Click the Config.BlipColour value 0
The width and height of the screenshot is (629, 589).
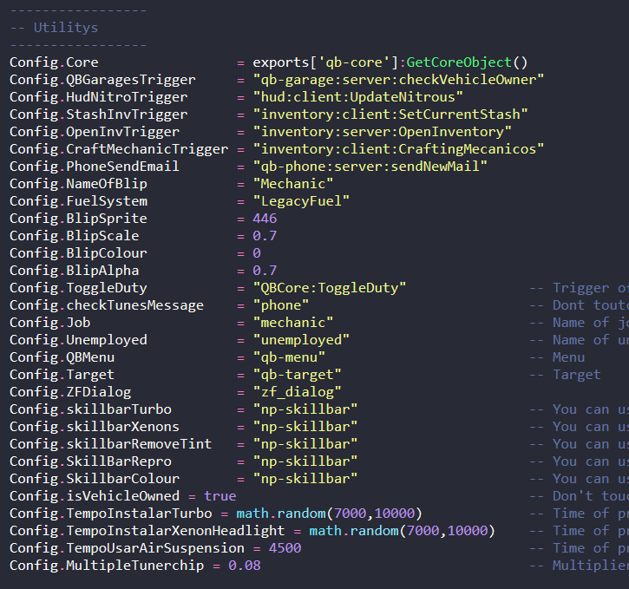(x=257, y=253)
